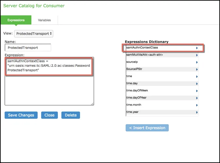Expand the arrow next to sourceIp
220x163 pixels.
(x=197, y=62)
